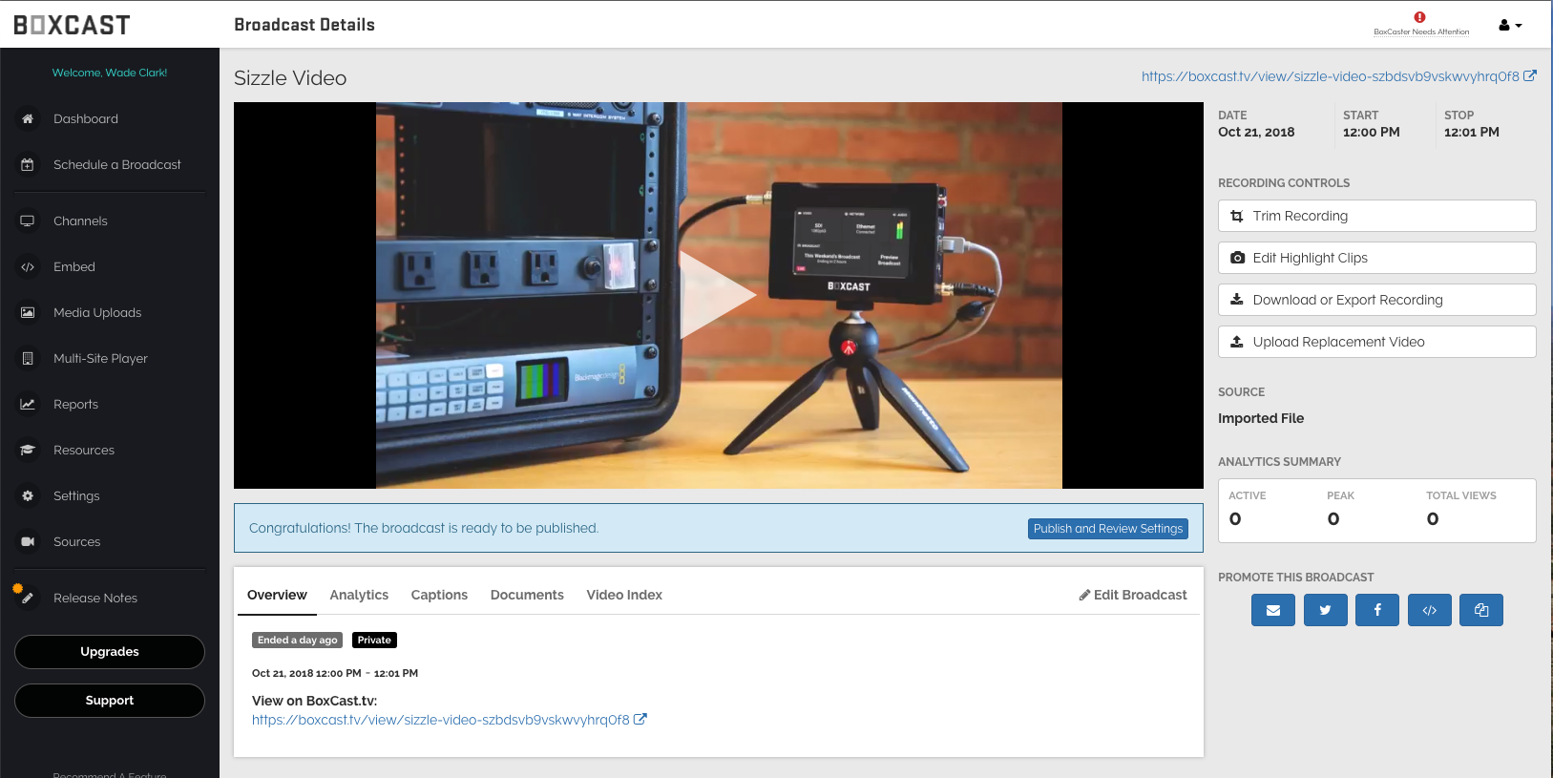Play the Sizzle Video preview
The width and height of the screenshot is (1553, 778).
click(x=717, y=295)
